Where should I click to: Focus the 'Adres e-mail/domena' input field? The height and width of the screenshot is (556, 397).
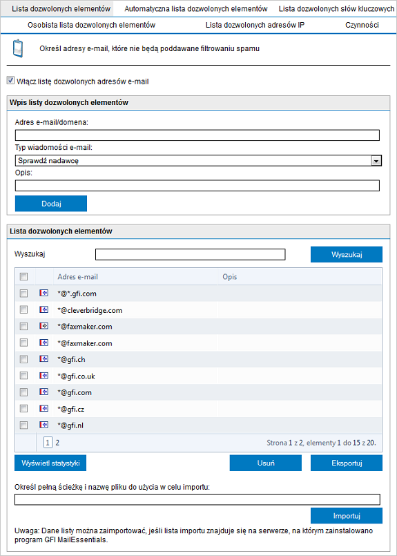click(197, 135)
